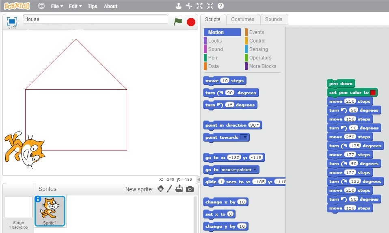Open block help question mark tool
Screen dimensions: 389x233
tap(220, 6)
